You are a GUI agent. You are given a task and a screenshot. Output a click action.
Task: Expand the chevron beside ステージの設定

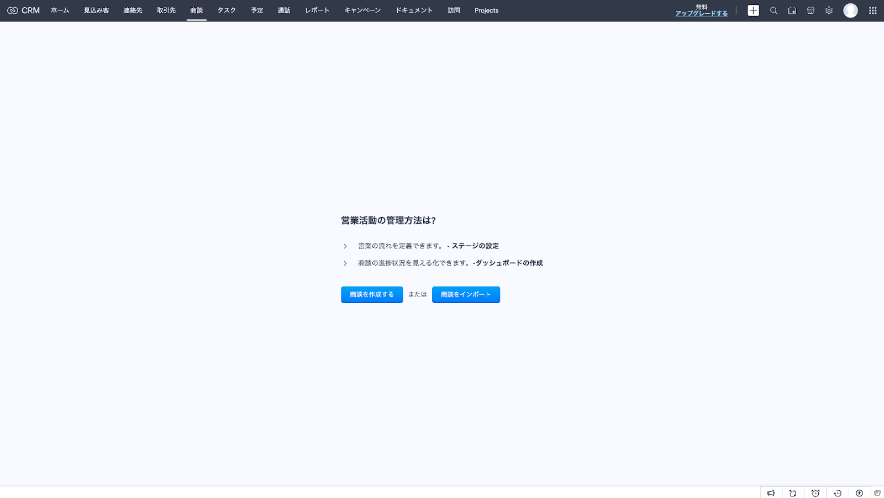(x=345, y=246)
